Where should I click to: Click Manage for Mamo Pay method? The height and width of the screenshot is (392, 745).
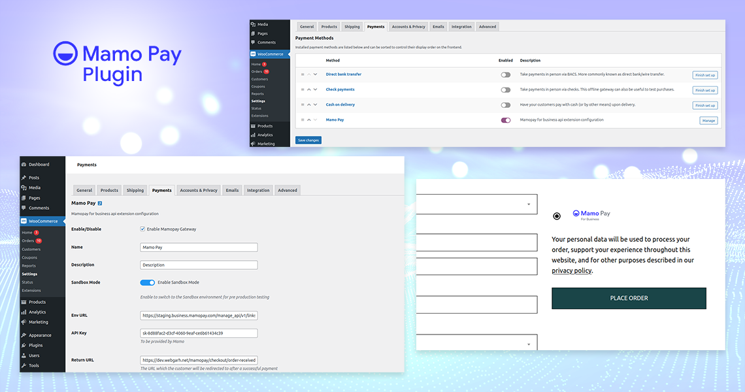coord(708,121)
